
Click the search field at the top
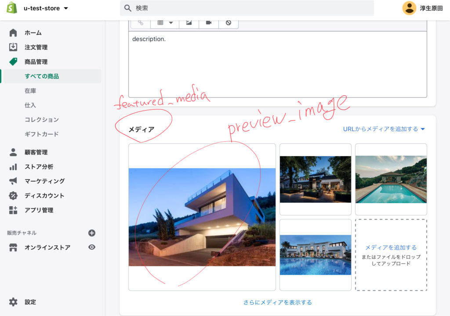click(247, 8)
